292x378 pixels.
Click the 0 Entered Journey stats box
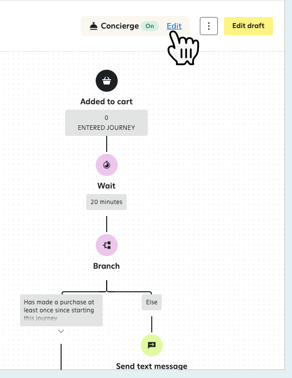point(106,123)
